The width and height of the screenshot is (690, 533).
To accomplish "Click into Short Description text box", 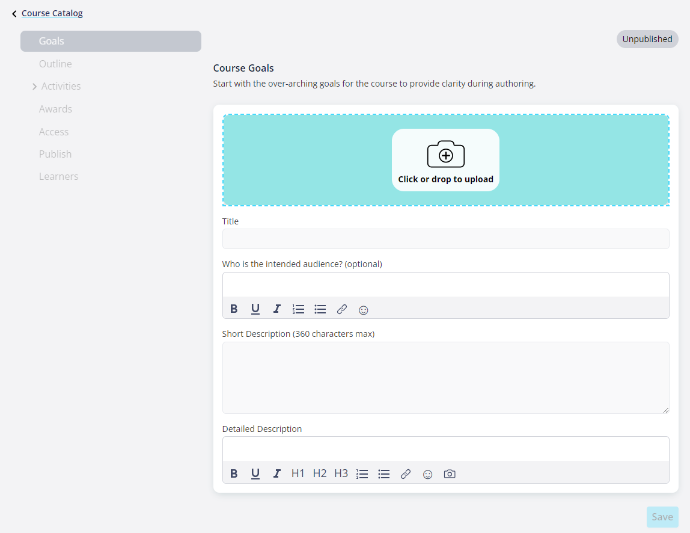I will 446,378.
